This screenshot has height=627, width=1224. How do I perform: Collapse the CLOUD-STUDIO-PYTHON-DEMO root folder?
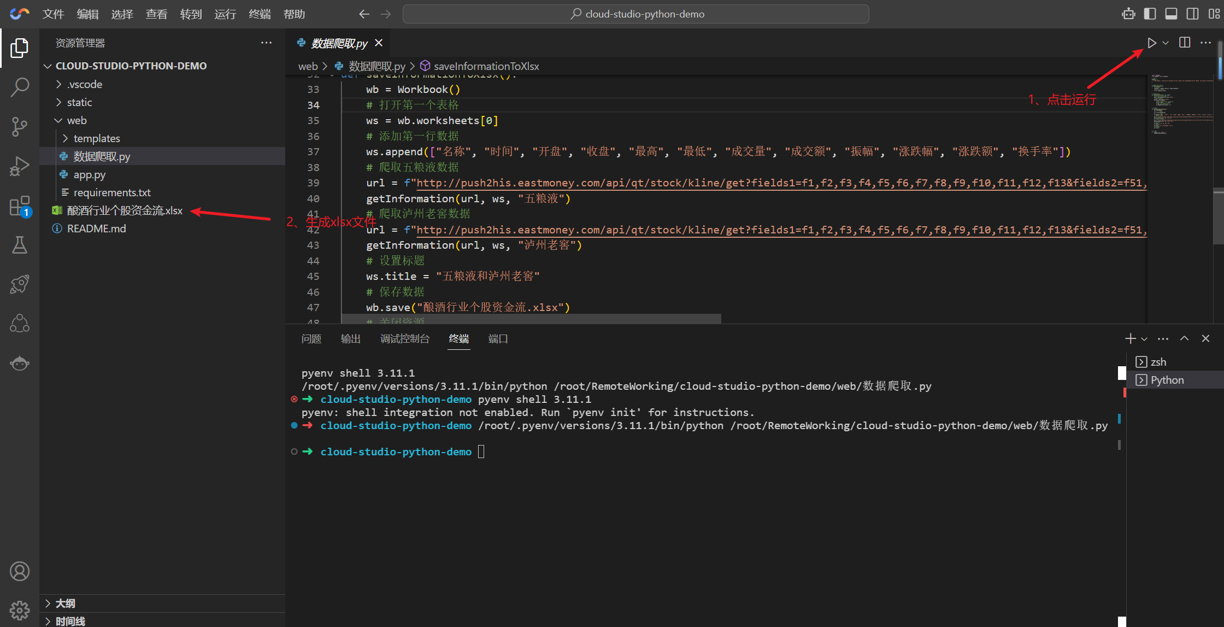(162, 66)
